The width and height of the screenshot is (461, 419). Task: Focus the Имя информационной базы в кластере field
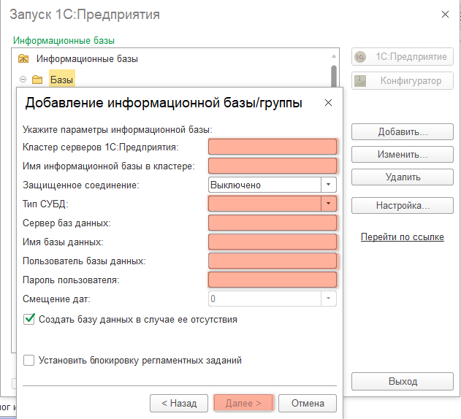[x=273, y=166]
